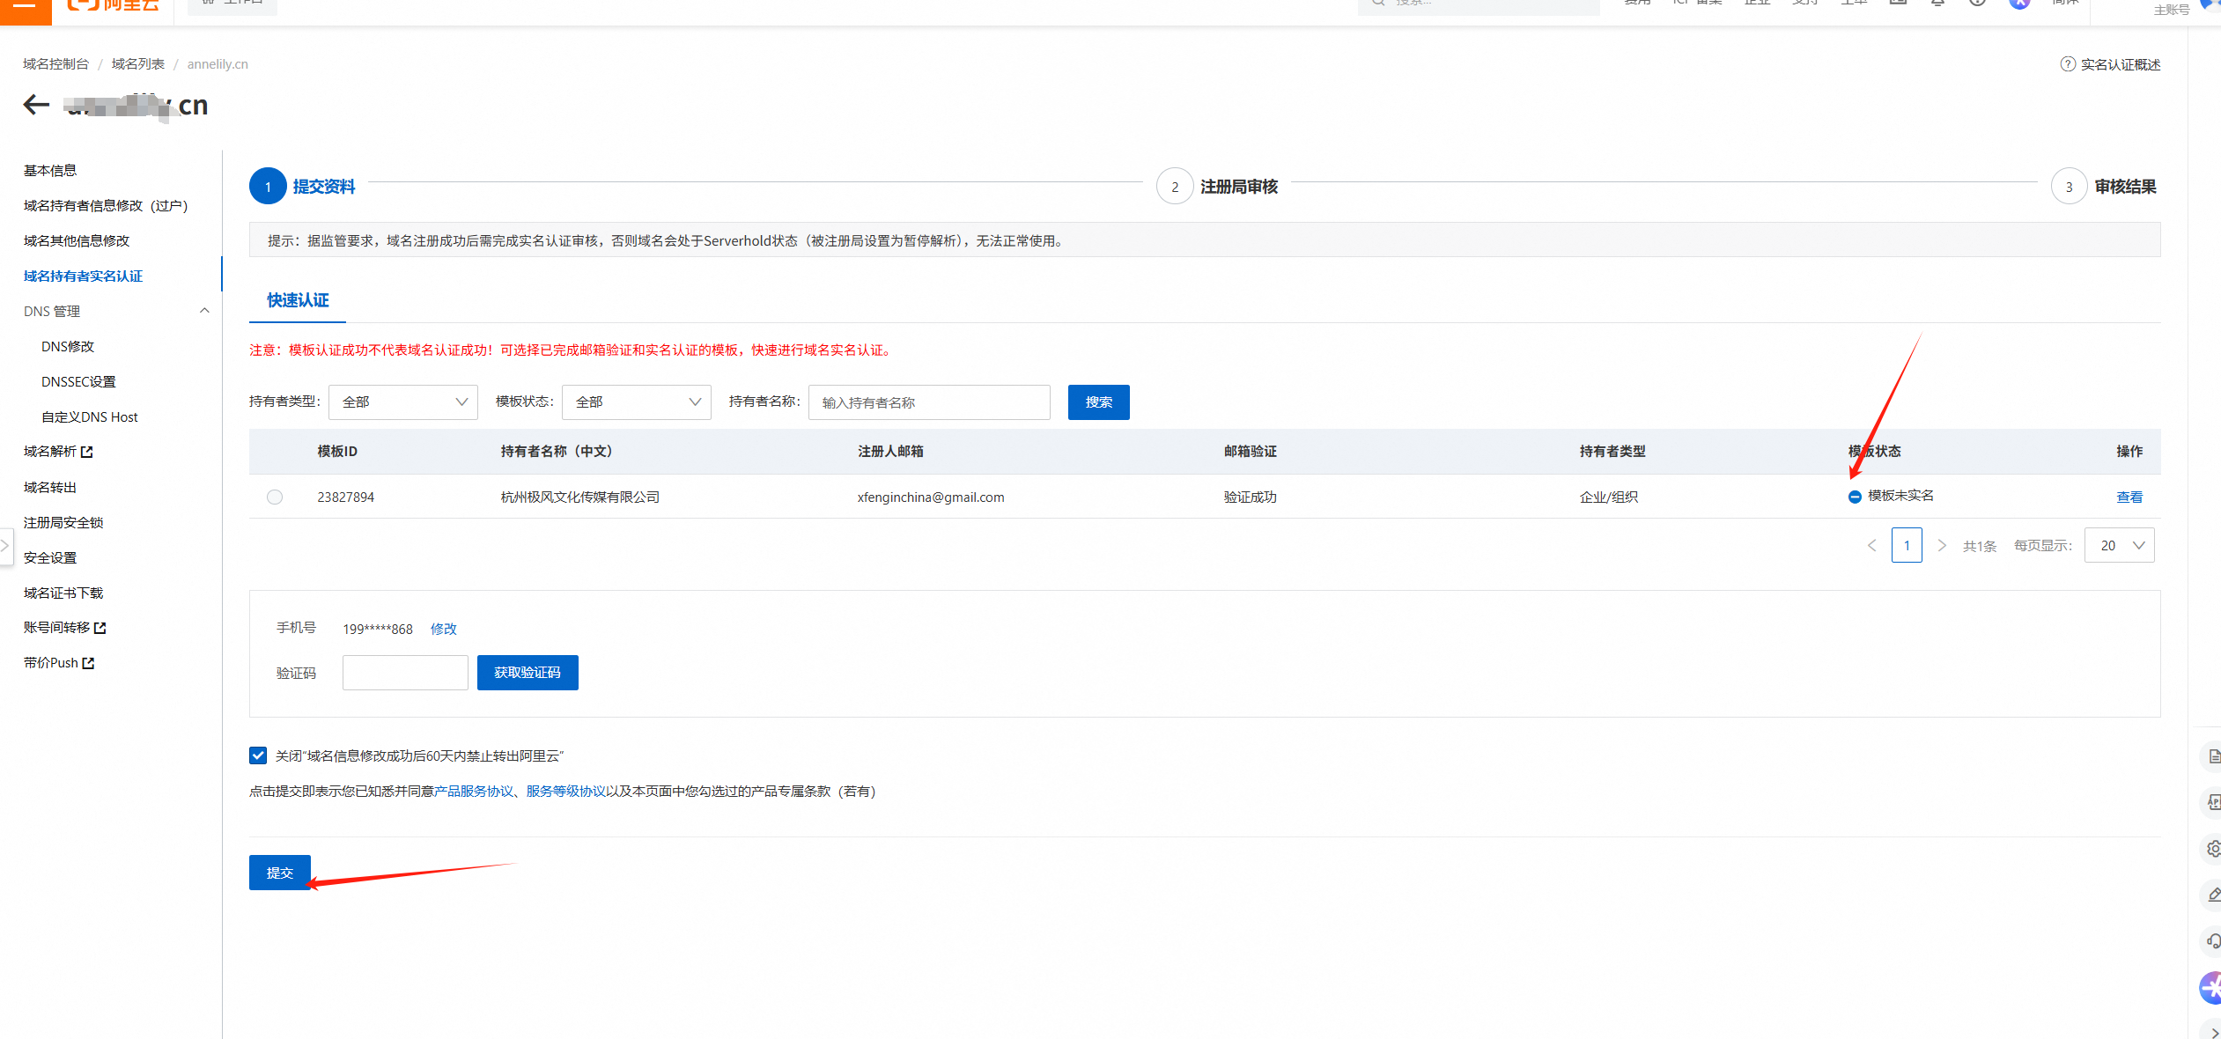This screenshot has width=2221, height=1039.
Task: Click the 验证码 input field
Action: (x=405, y=673)
